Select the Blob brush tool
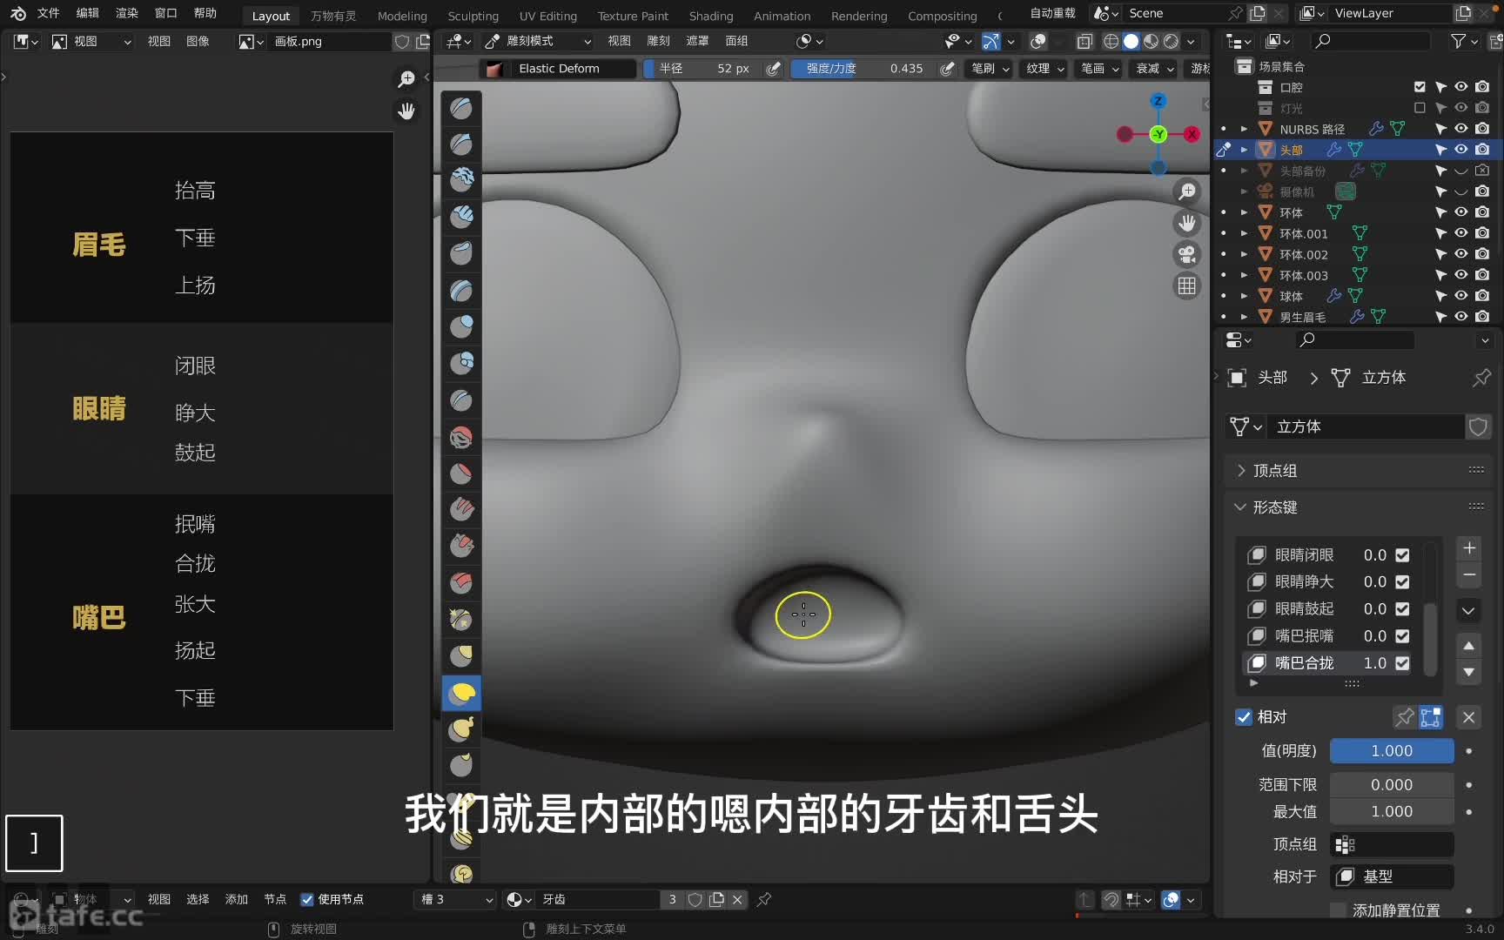Image resolution: width=1504 pixels, height=940 pixels. [461, 363]
